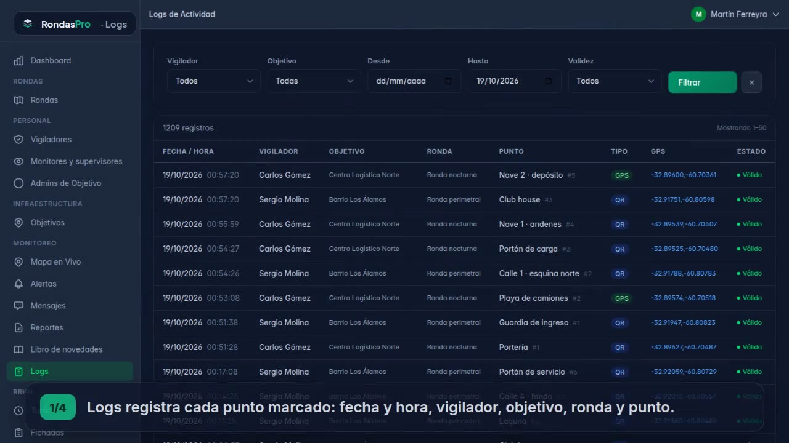Clear filters with the X button
The height and width of the screenshot is (443, 789).
[x=751, y=82]
